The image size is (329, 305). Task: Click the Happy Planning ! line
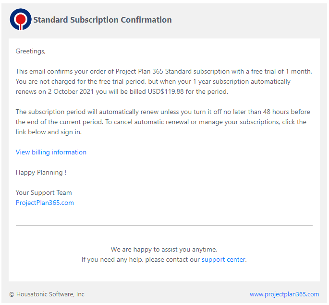click(x=41, y=172)
